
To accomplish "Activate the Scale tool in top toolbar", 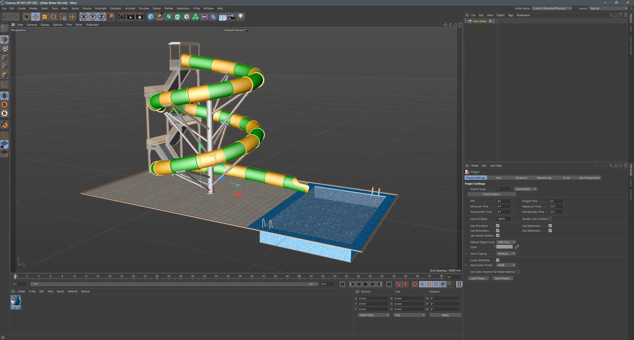I will tap(45, 17).
